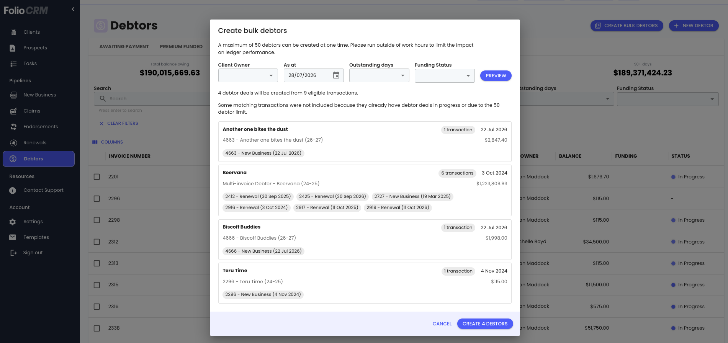Click the Beervana 6 transactions badge

tap(457, 173)
